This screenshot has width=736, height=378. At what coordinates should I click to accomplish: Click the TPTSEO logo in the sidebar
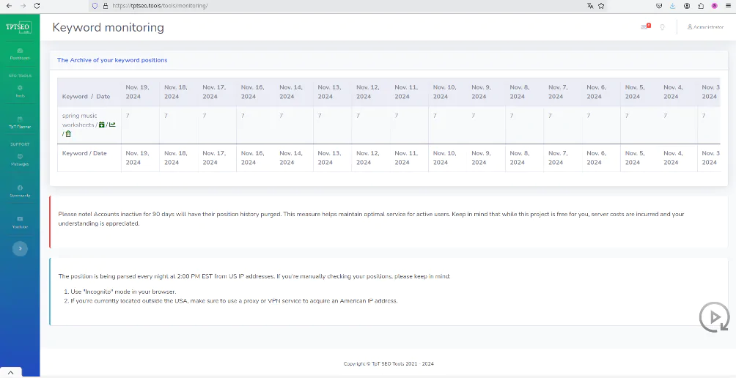coord(18,27)
